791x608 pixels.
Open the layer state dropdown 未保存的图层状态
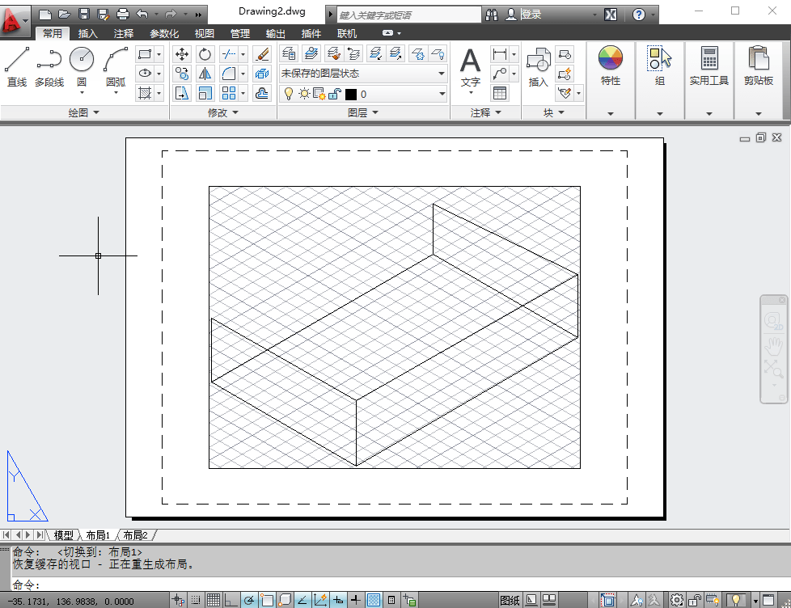pyautogui.click(x=362, y=74)
